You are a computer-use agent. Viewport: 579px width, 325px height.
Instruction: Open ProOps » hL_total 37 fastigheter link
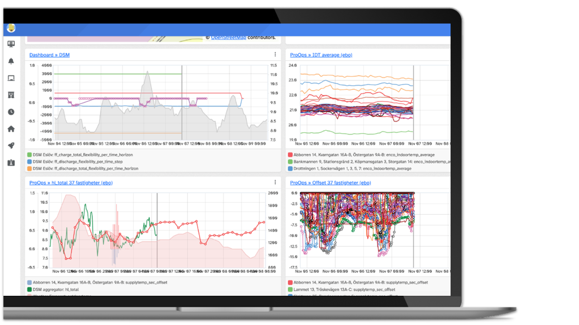pyautogui.click(x=71, y=183)
